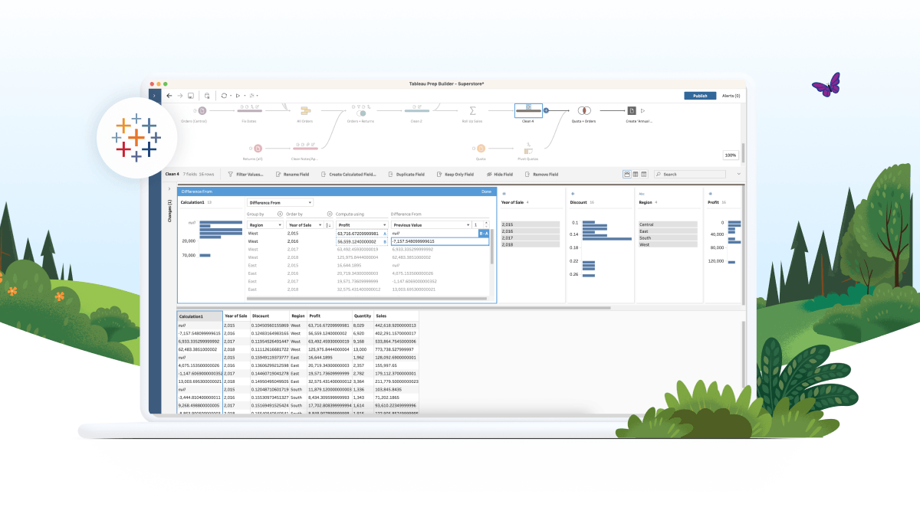This screenshot has height=517, width=920.
Task: Add another Group by field via plus icon
Action: pos(279,212)
